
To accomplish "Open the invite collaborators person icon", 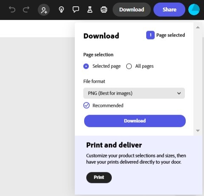I will (44, 10).
